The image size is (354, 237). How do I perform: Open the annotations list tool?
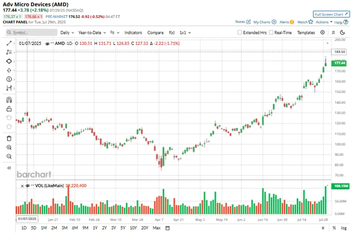click(x=8, y=52)
